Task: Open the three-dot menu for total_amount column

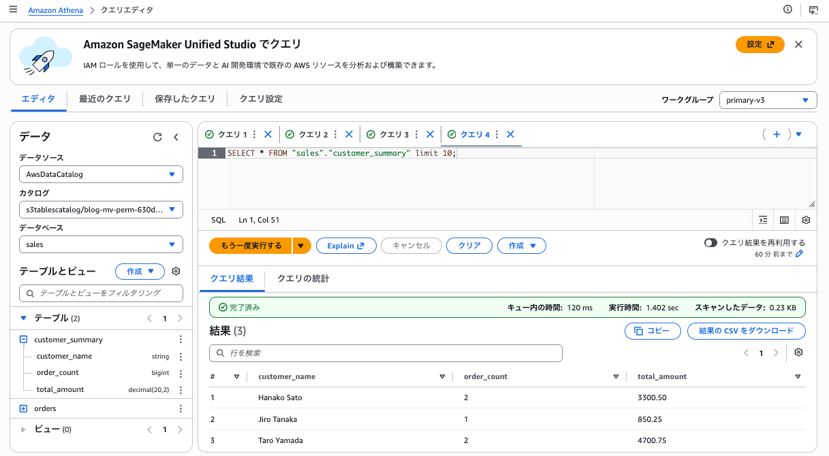Action: point(181,390)
